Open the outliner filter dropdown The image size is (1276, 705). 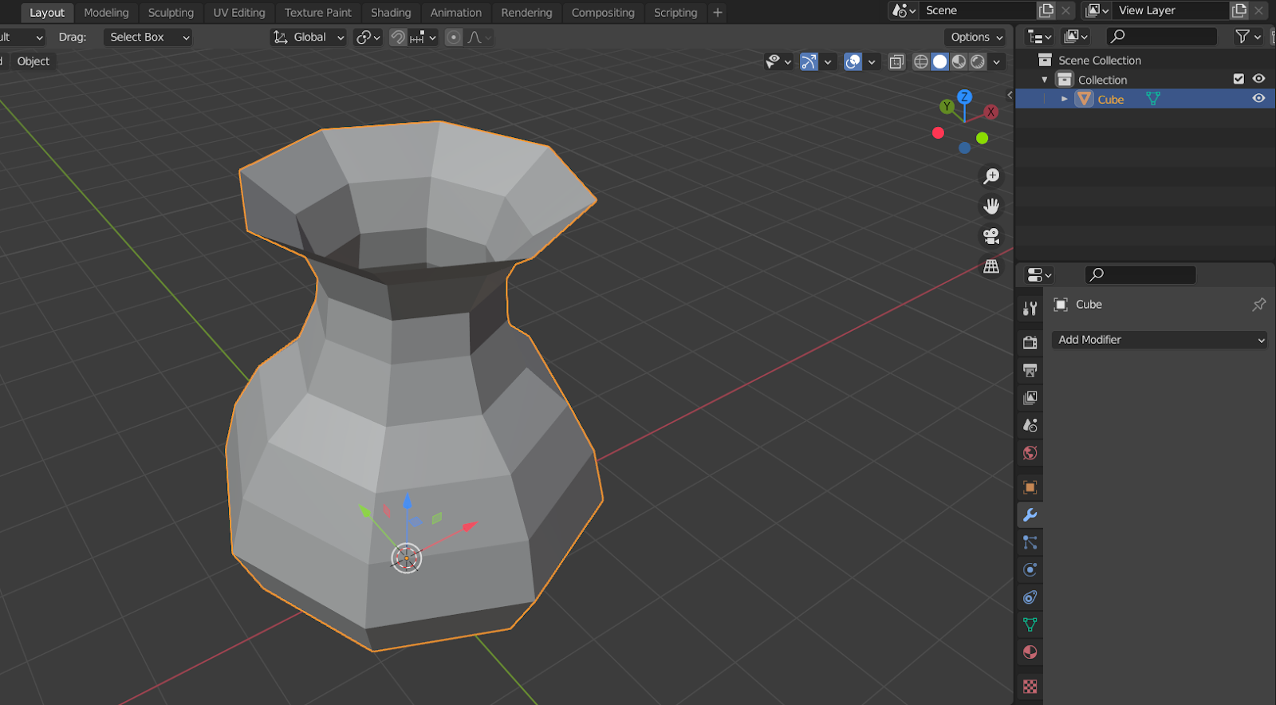coord(1248,36)
